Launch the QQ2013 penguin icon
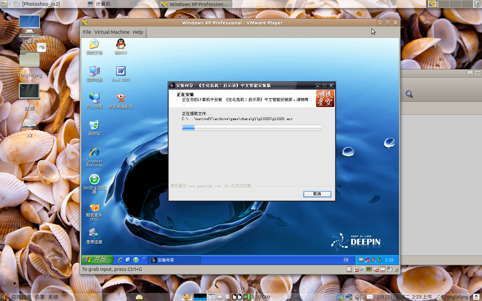Image resolution: width=482 pixels, height=301 pixels. pos(121,46)
